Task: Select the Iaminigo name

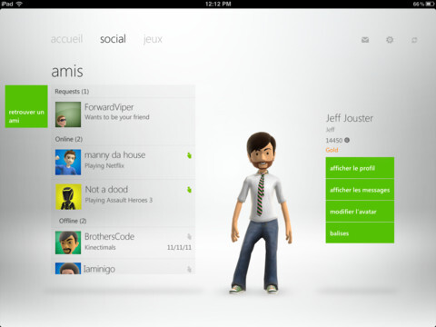Action: coord(99,269)
